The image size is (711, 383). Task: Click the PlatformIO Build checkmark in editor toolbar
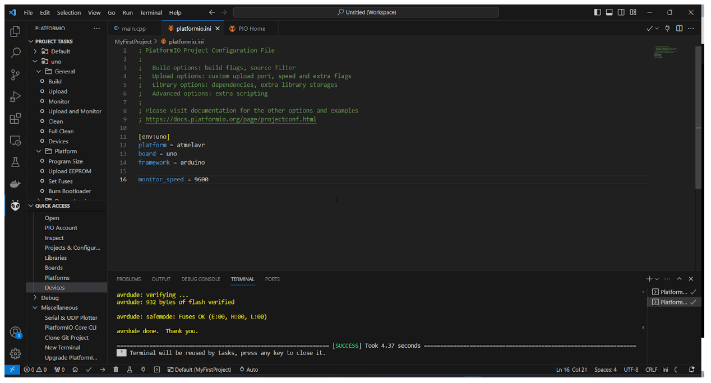coord(649,29)
